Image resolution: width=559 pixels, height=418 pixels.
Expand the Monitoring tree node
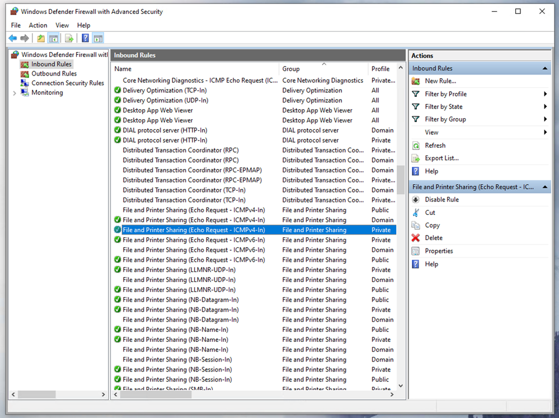pyautogui.click(x=14, y=93)
